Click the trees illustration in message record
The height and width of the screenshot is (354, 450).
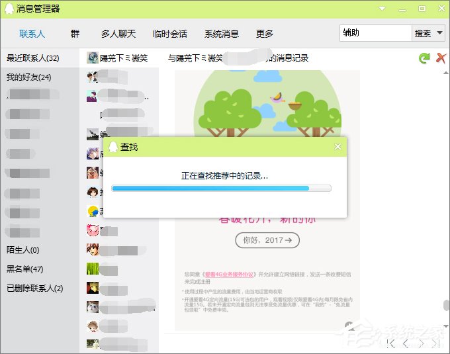click(x=267, y=105)
